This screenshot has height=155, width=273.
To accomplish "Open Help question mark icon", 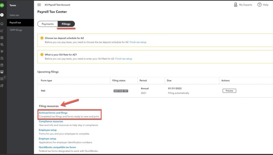I will pos(259,5).
